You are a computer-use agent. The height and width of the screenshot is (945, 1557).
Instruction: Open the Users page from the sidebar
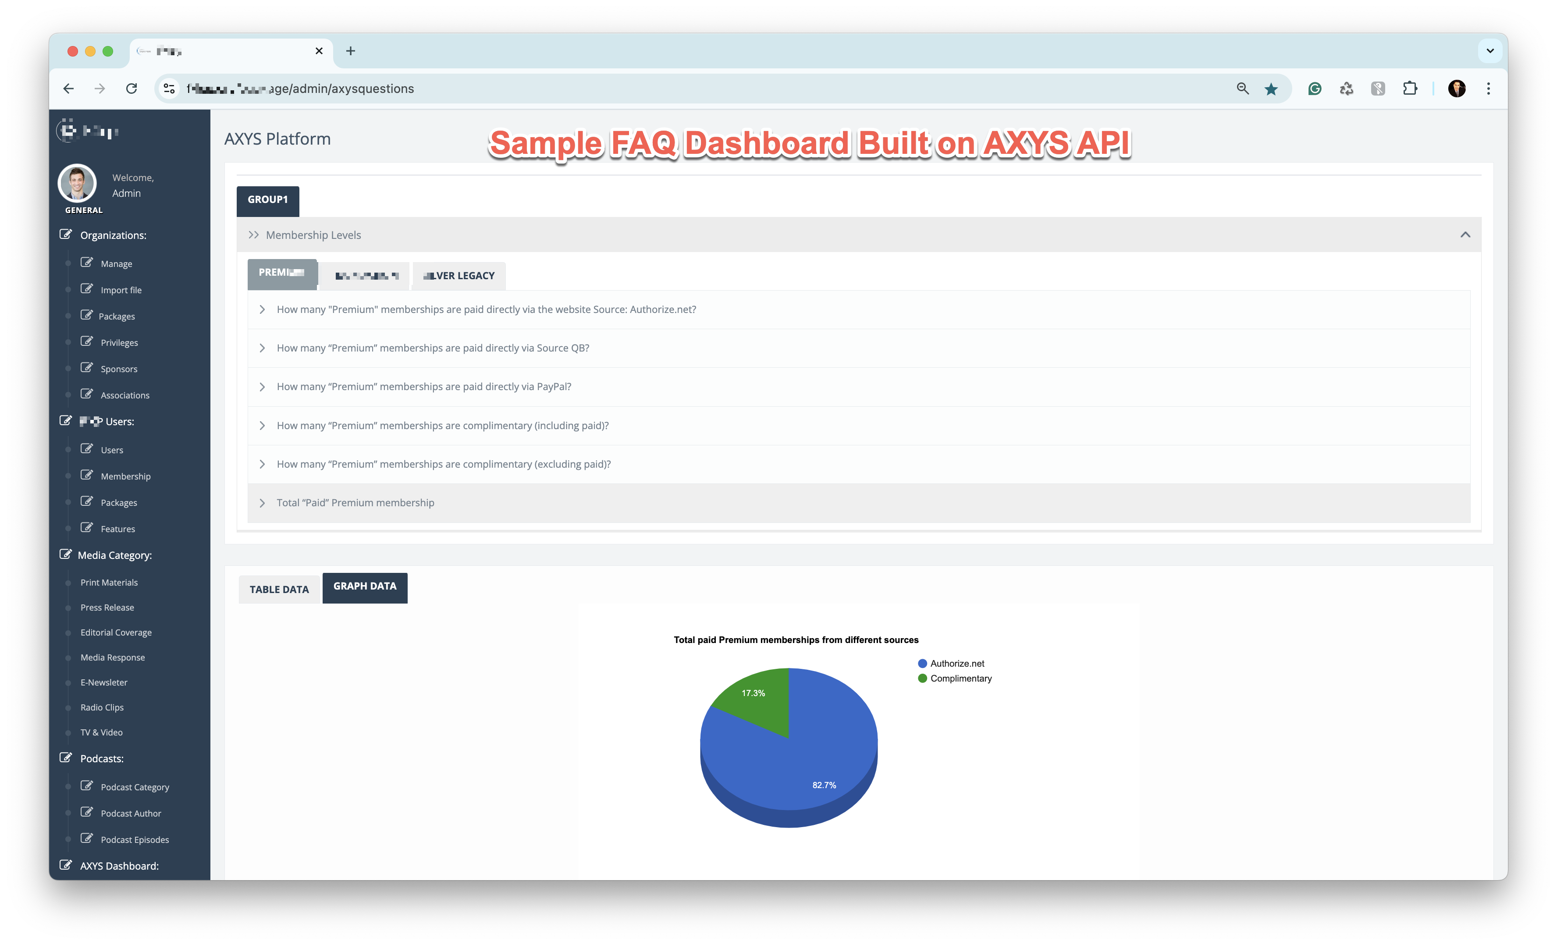(x=112, y=449)
